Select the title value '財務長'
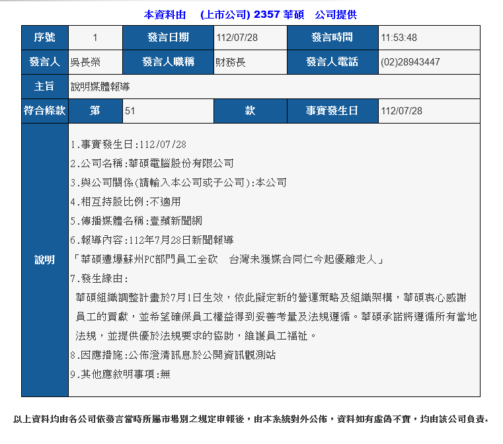 coord(231,62)
